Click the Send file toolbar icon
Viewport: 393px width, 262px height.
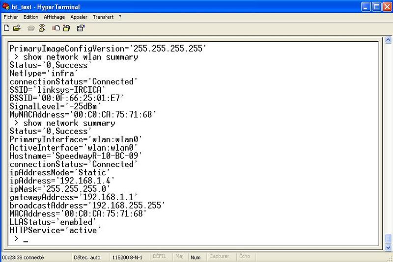(x=56, y=28)
